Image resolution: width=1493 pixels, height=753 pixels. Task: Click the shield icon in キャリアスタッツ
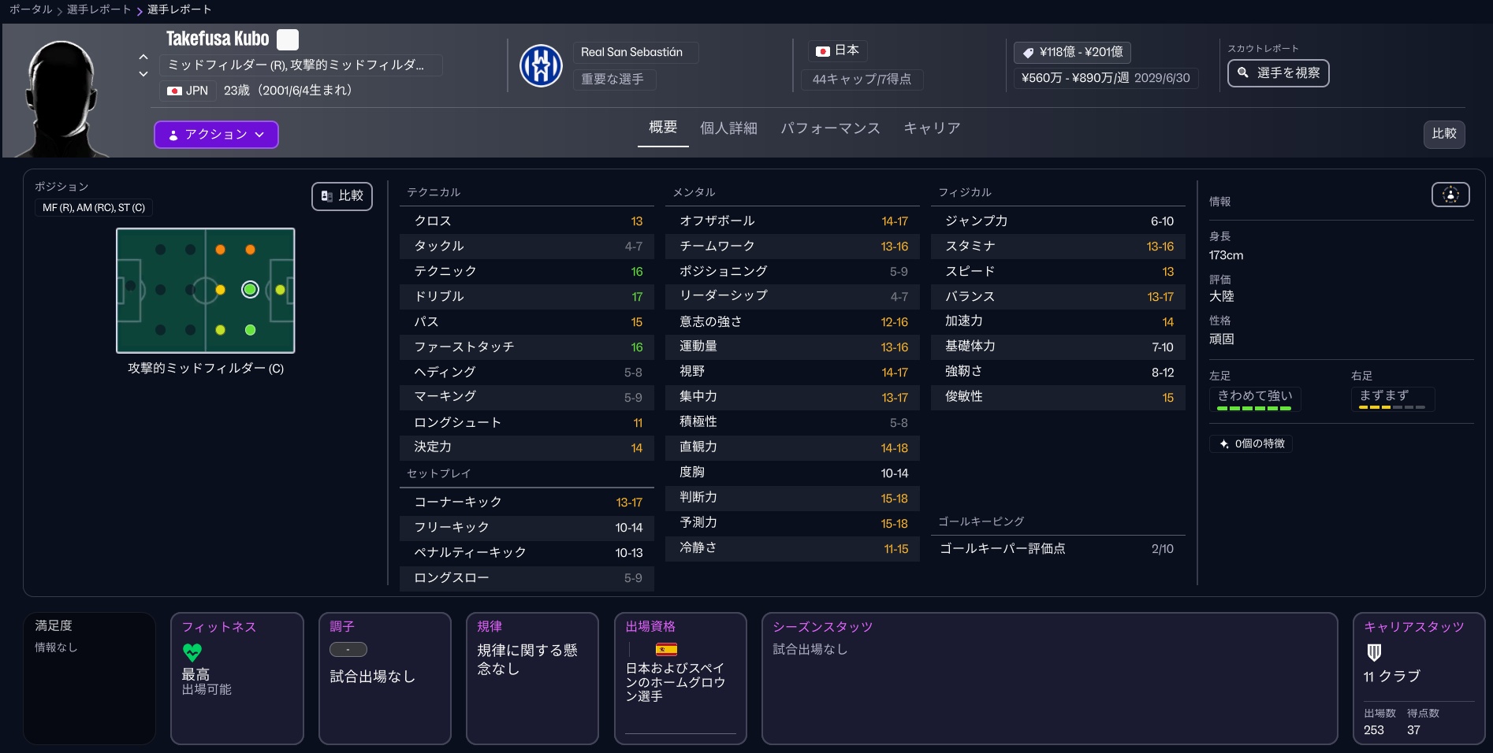1374,652
